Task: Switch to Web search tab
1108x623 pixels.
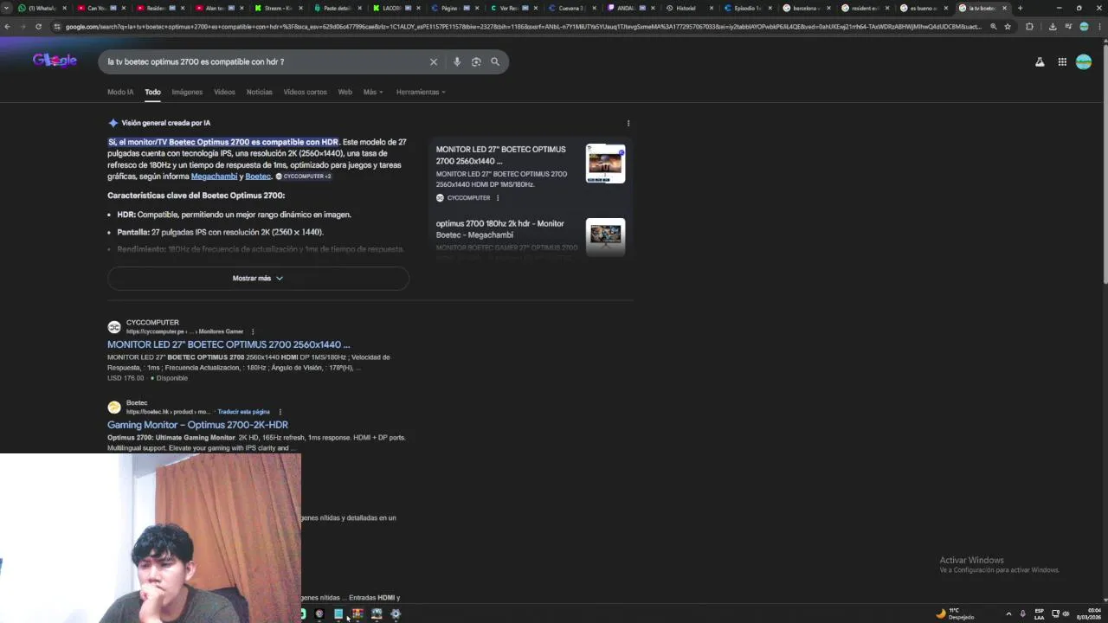Action: [x=345, y=92]
